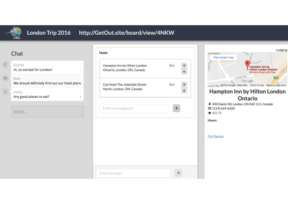Click the Google logo on map
The image size is (288, 204).
[x=247, y=81]
